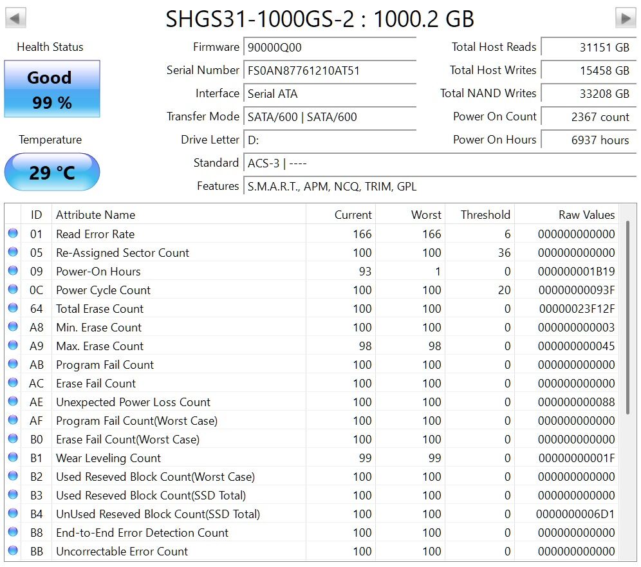
Task: Click status orb for Uncorrectable Error Count
Action: (13, 551)
